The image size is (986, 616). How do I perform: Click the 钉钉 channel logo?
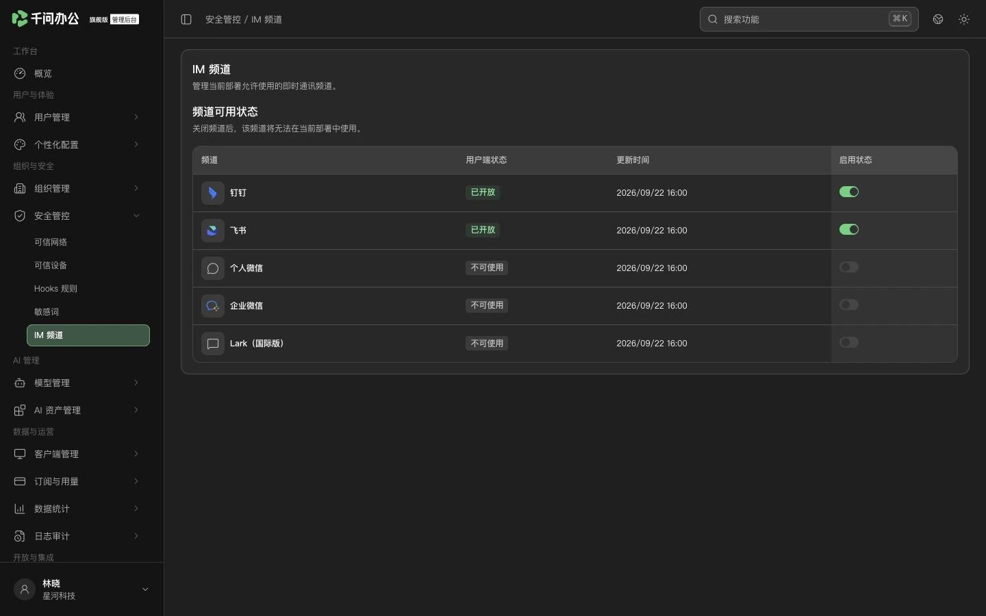213,193
